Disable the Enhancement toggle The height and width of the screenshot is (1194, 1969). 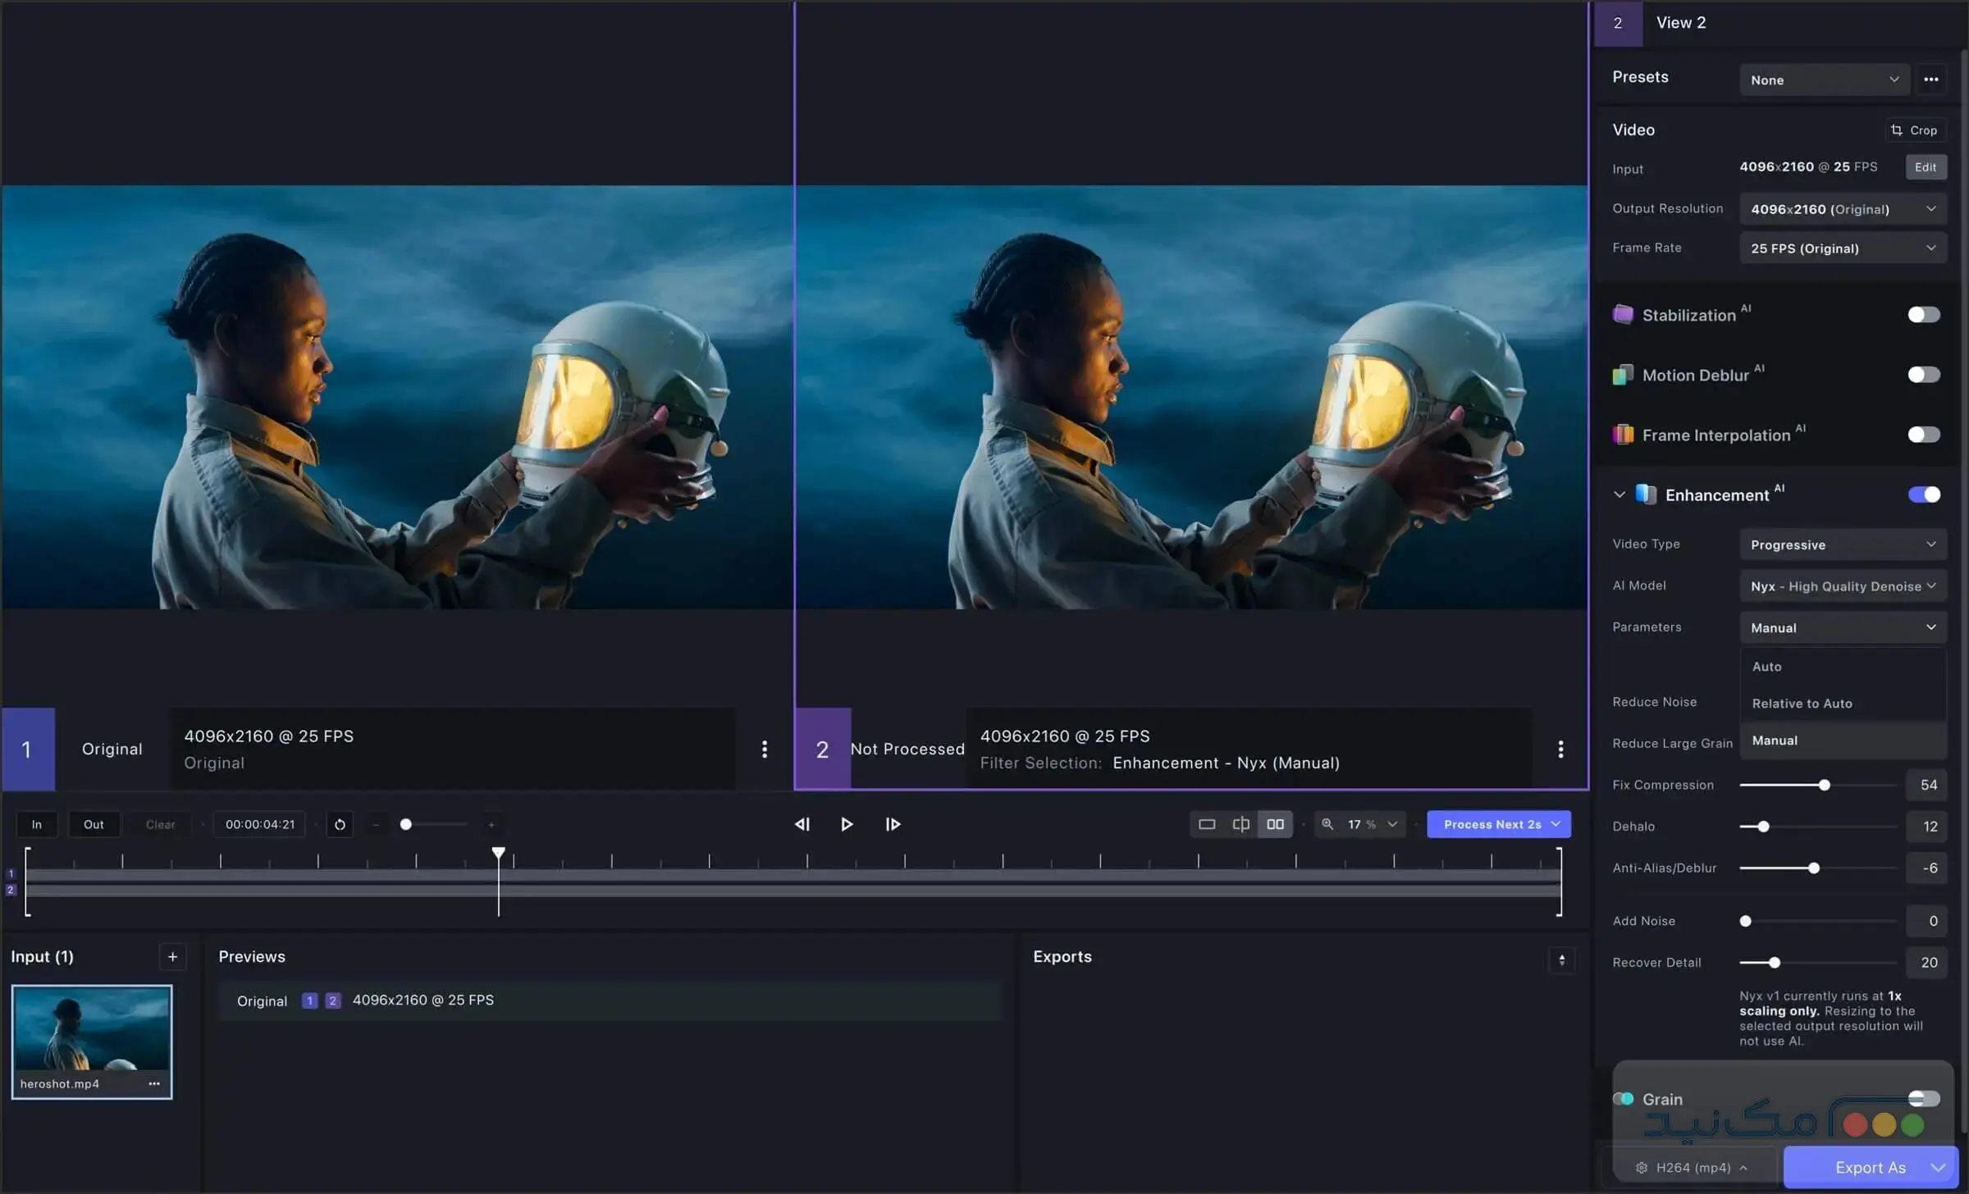point(1922,494)
